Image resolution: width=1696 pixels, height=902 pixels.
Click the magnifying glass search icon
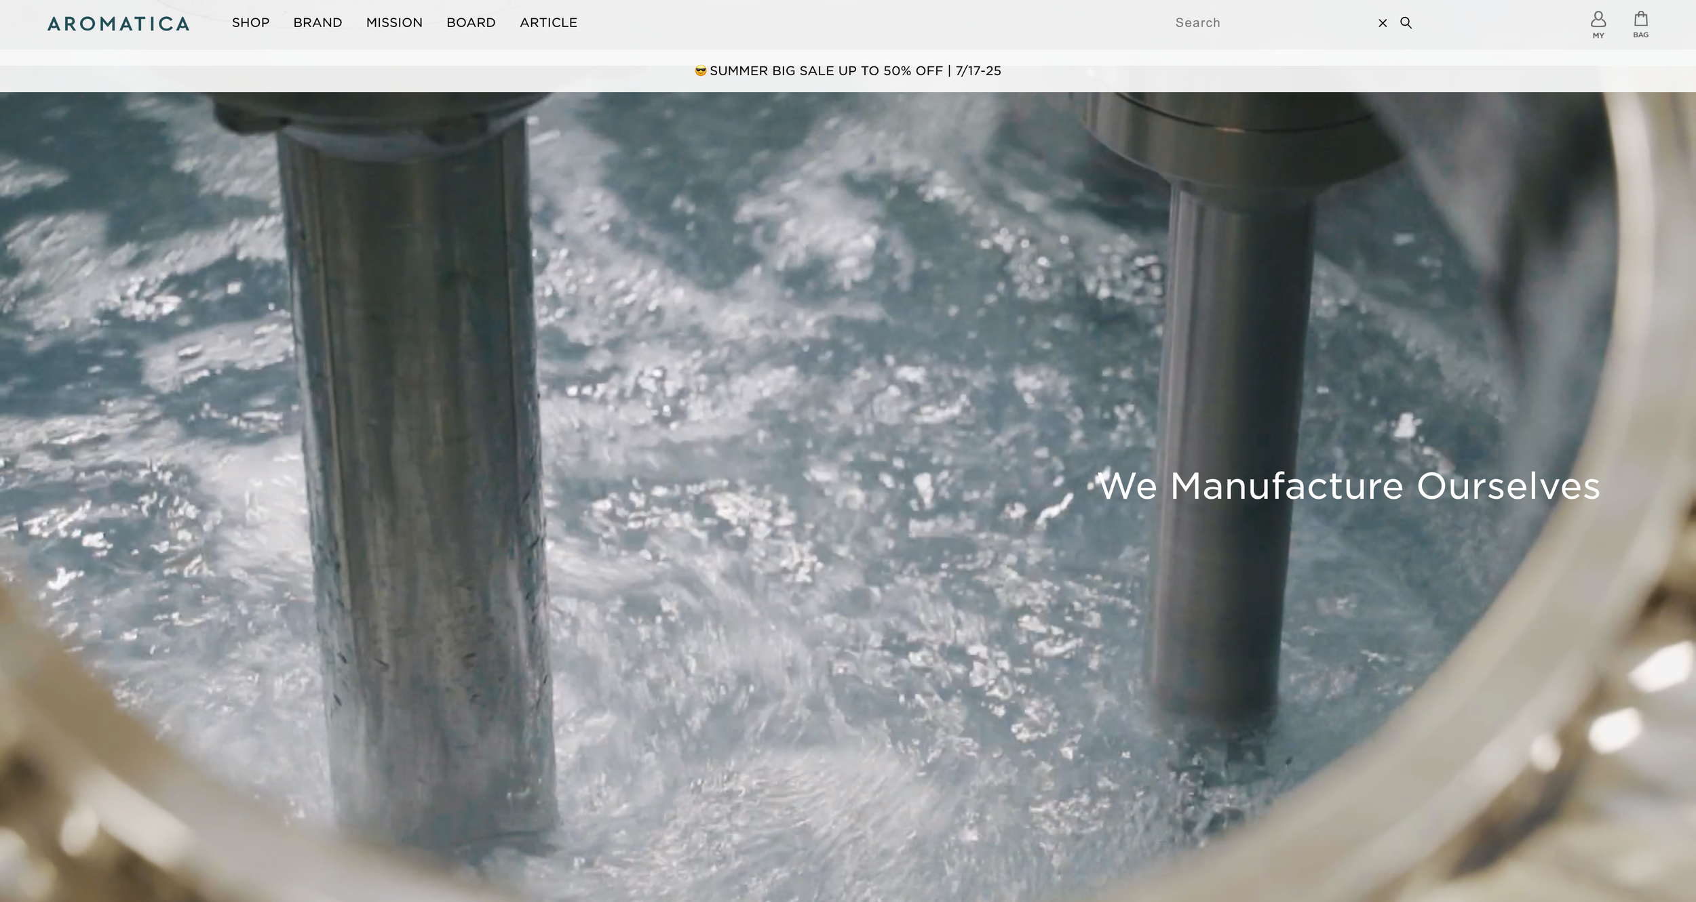[x=1406, y=23]
